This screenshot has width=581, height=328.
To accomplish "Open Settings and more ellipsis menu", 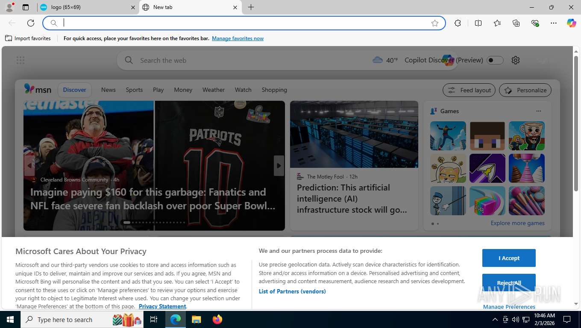I will [554, 23].
